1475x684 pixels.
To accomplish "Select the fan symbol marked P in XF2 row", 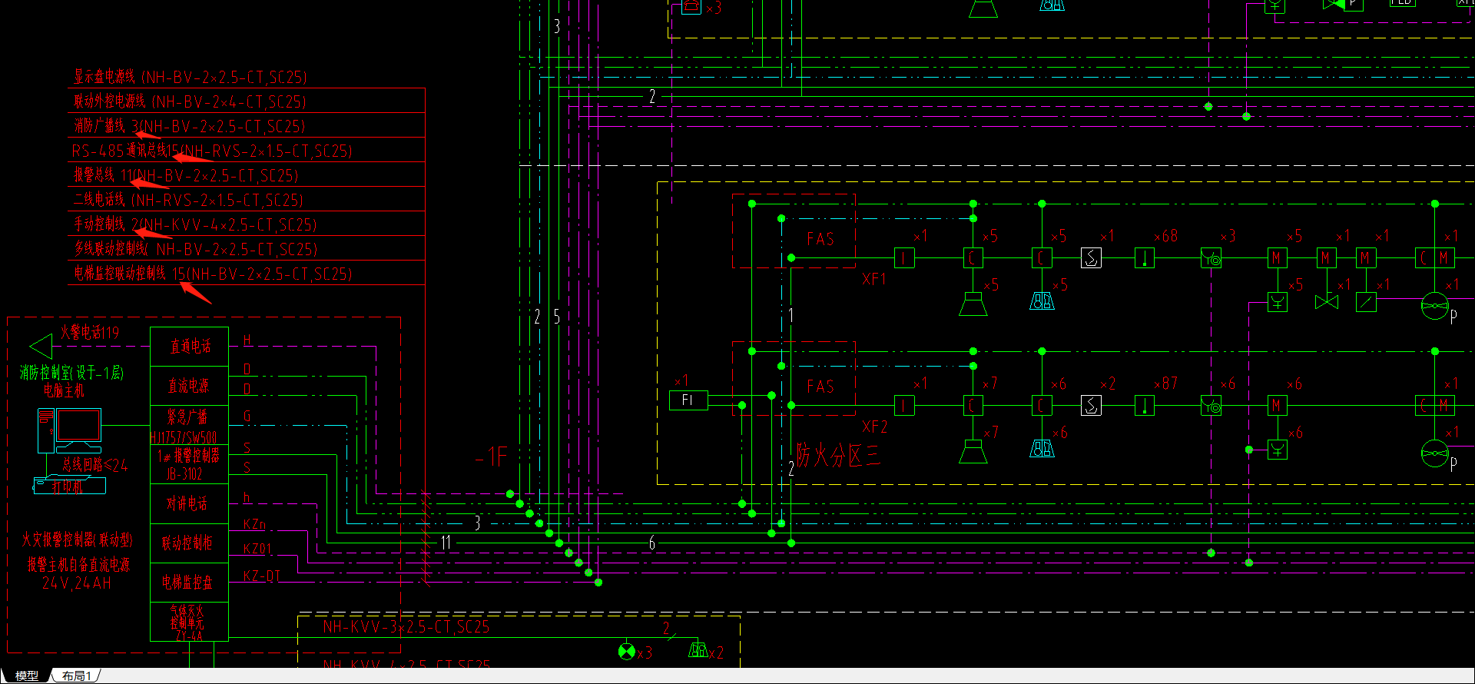I will tap(1434, 453).
